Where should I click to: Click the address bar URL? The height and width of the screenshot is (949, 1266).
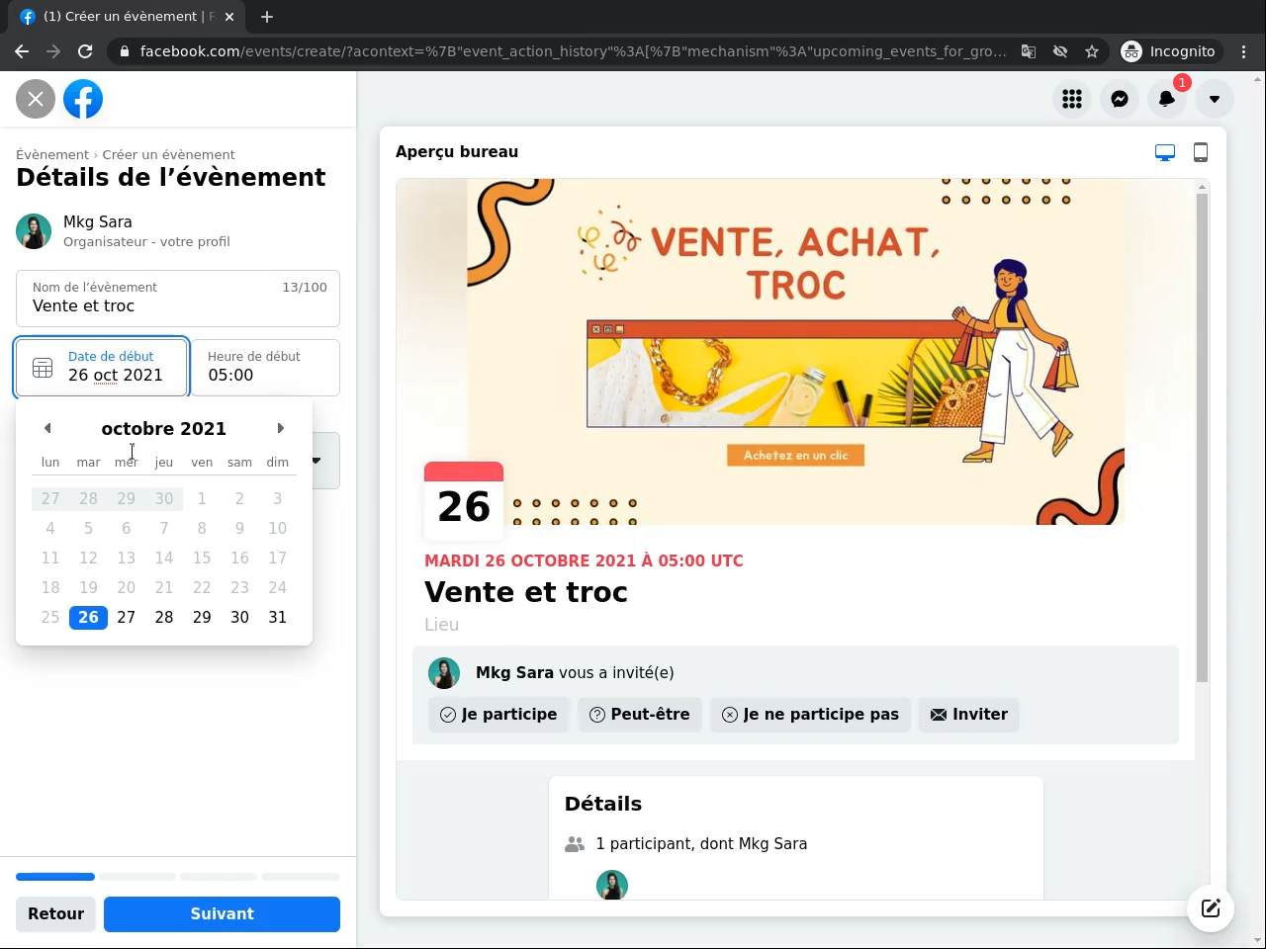(x=573, y=51)
